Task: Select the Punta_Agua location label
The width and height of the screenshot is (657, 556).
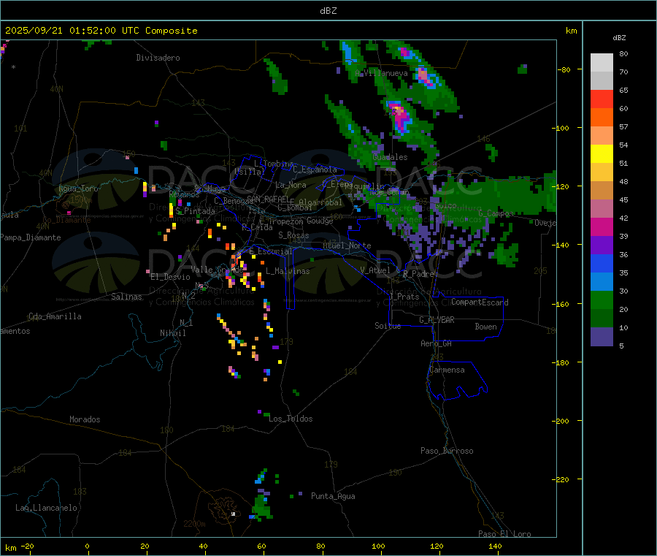Action: pos(333,496)
